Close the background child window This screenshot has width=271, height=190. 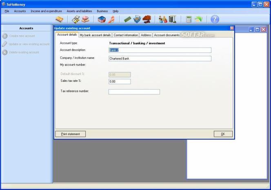pos(263,29)
